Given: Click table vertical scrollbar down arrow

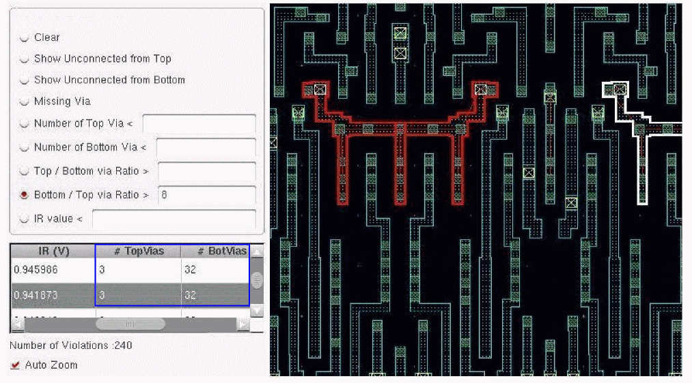Looking at the screenshot, I should [257, 311].
